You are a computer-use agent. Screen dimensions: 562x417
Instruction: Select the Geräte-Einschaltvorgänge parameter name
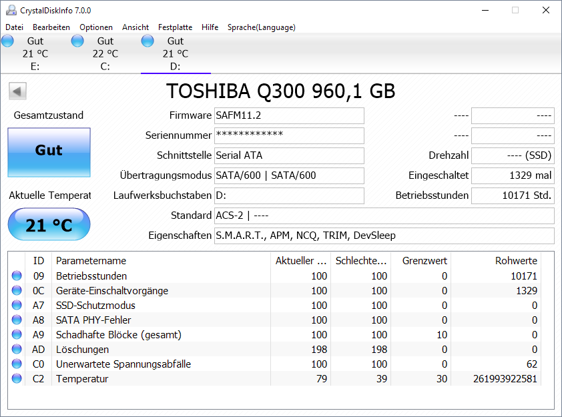(x=112, y=290)
